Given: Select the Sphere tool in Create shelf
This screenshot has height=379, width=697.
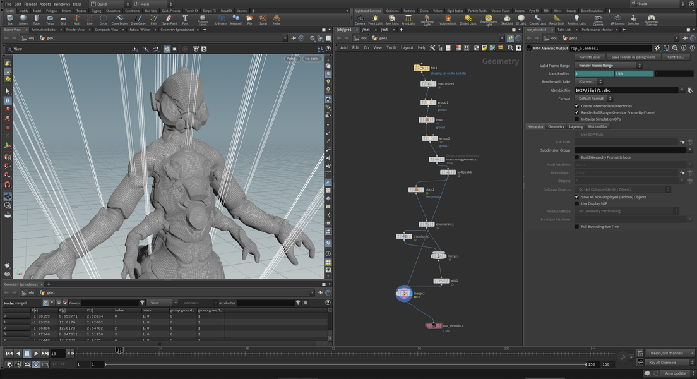Looking at the screenshot, I should pyautogui.click(x=23, y=19).
